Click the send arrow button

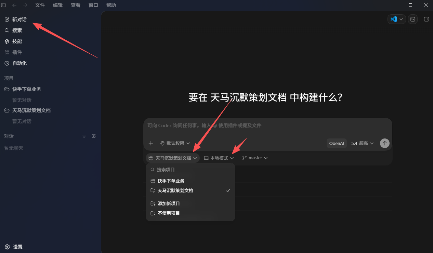click(x=385, y=143)
